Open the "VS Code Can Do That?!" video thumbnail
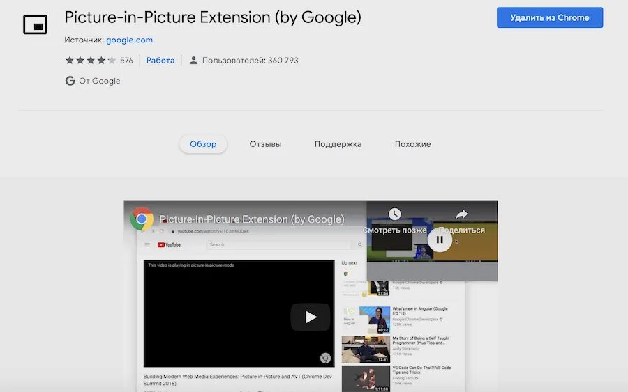Screen dimensions: 628x392 click(x=366, y=378)
